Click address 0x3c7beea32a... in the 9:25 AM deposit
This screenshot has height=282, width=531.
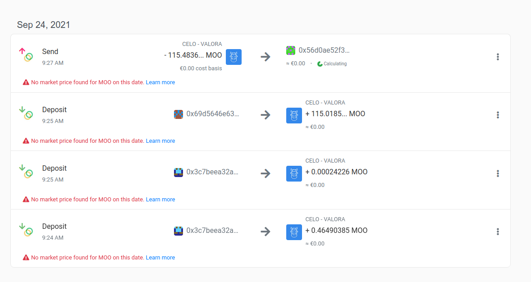point(212,172)
